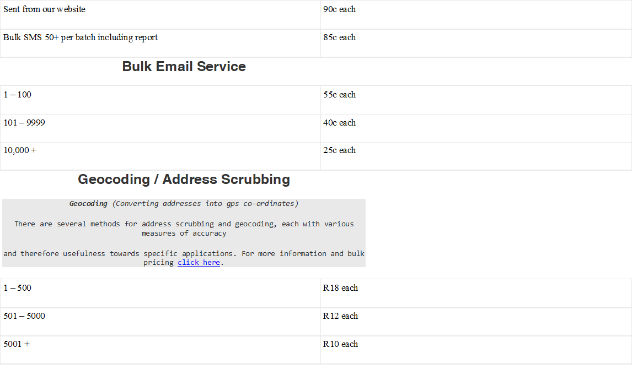Open the "click here" bulk pricing link
The width and height of the screenshot is (632, 375).
pyautogui.click(x=199, y=263)
